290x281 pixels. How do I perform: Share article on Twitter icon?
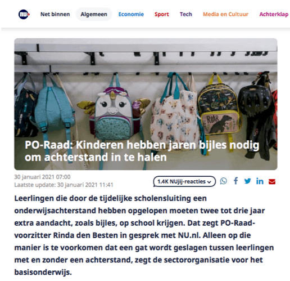[x=247, y=181]
